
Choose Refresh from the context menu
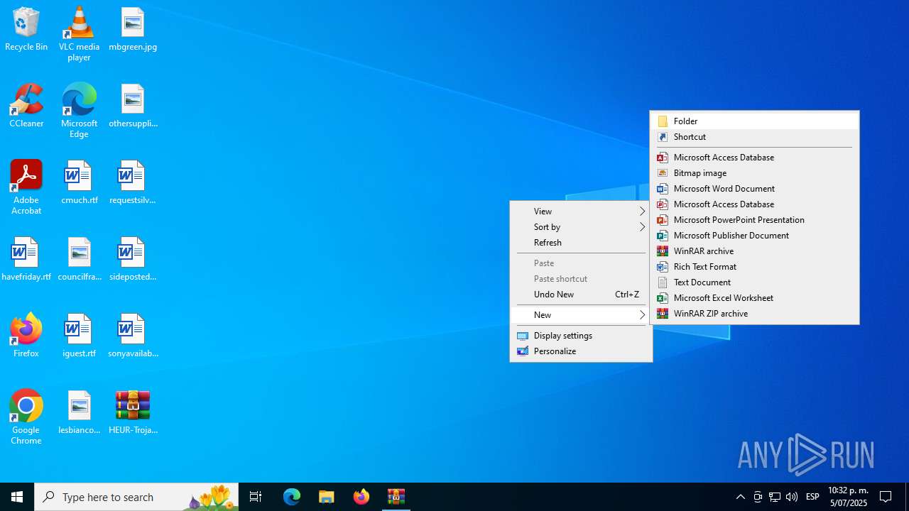click(581, 243)
